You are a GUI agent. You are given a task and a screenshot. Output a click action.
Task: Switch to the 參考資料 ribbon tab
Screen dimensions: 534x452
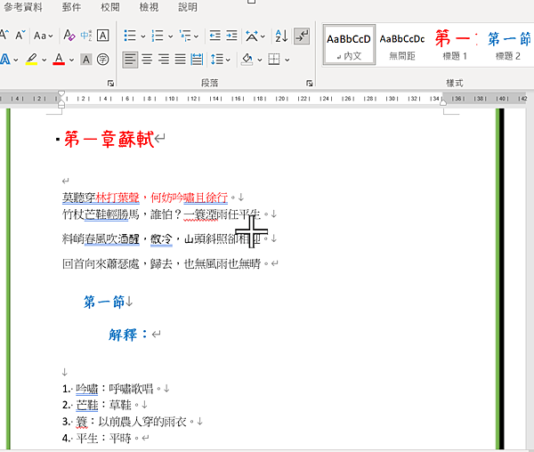tap(23, 7)
